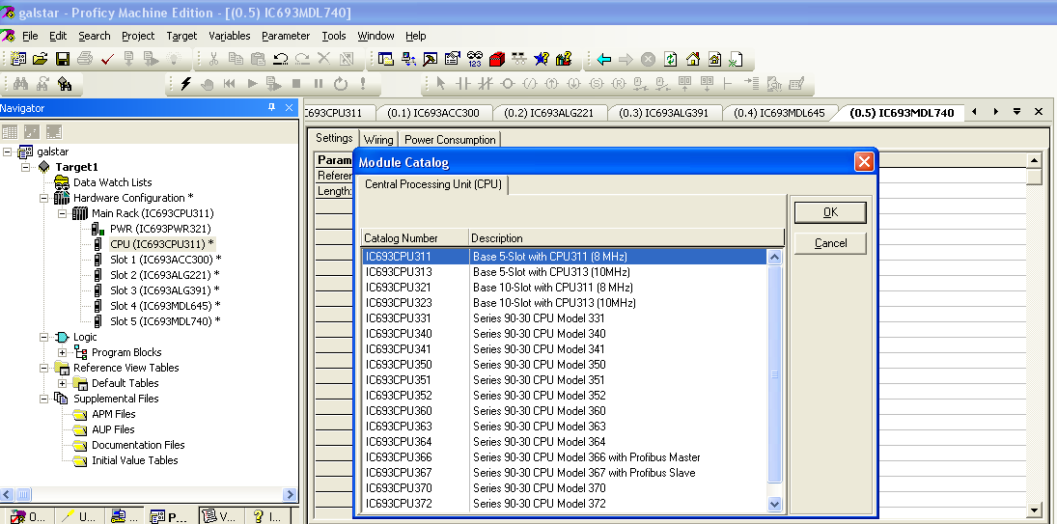Click the Catalog Number column header
Viewport: 1057px width, 524px height.
[x=414, y=237]
